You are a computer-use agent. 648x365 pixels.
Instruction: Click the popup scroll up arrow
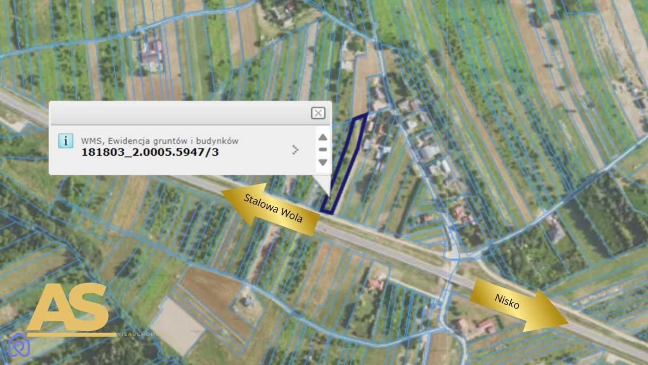coord(322,137)
